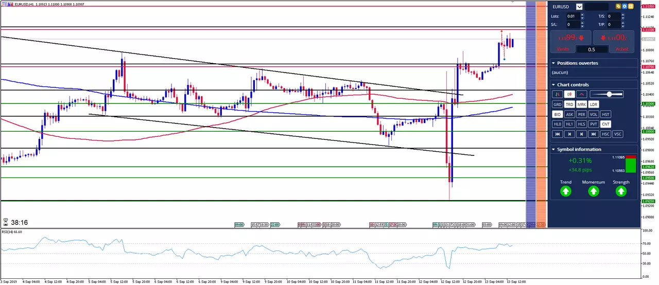Toggle the HL1 button
The width and height of the screenshot is (659, 285).
569,124
